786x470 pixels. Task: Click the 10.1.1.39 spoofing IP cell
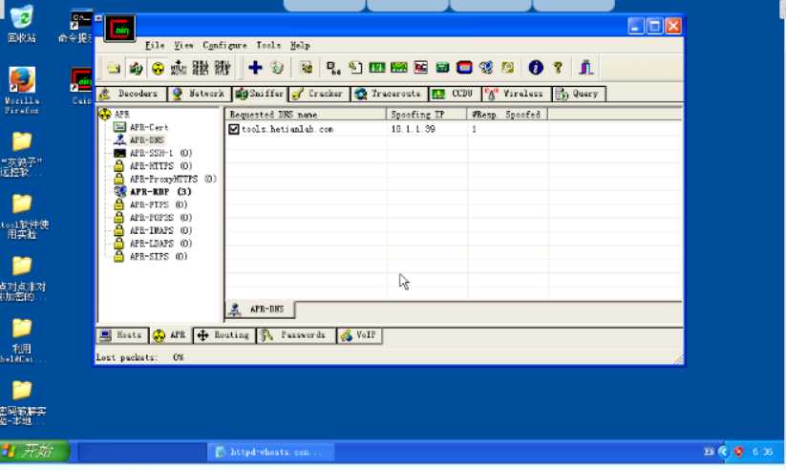pyautogui.click(x=413, y=129)
